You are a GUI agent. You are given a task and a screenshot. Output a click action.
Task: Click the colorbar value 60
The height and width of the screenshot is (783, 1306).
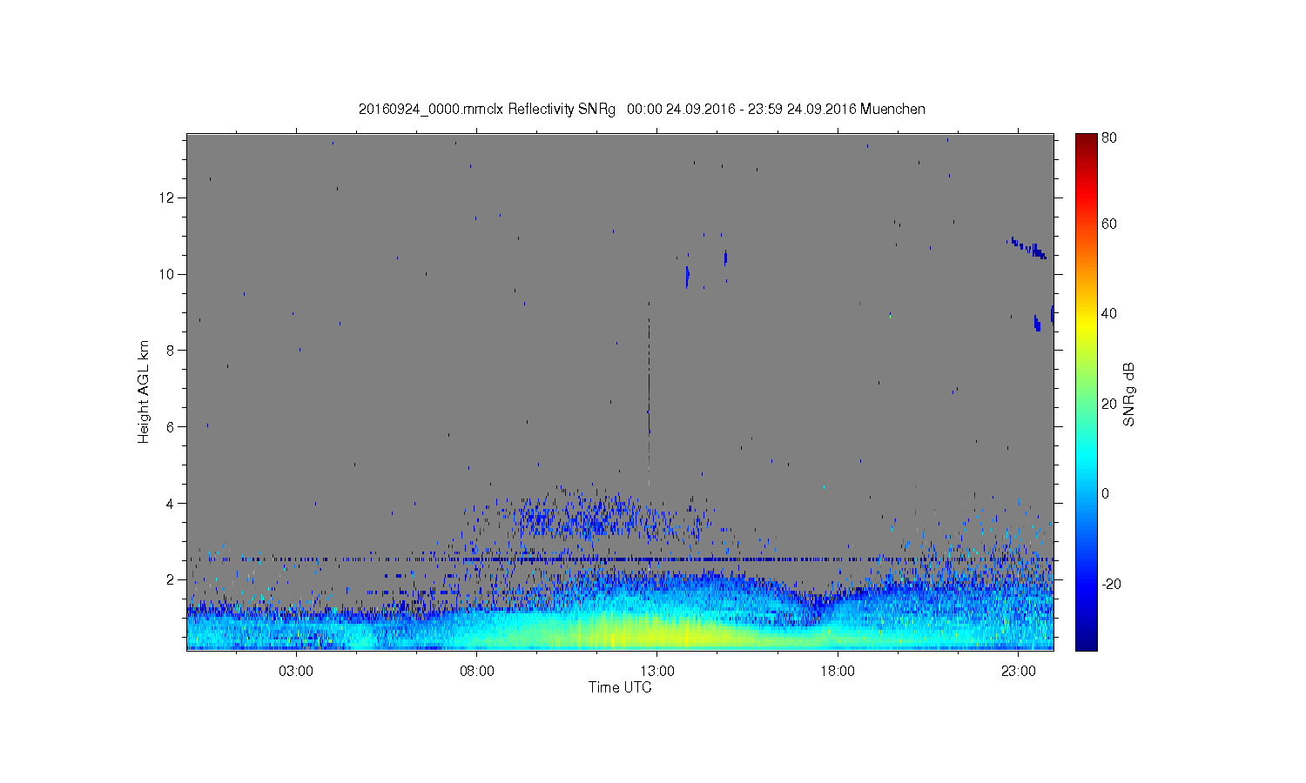[x=1108, y=224]
